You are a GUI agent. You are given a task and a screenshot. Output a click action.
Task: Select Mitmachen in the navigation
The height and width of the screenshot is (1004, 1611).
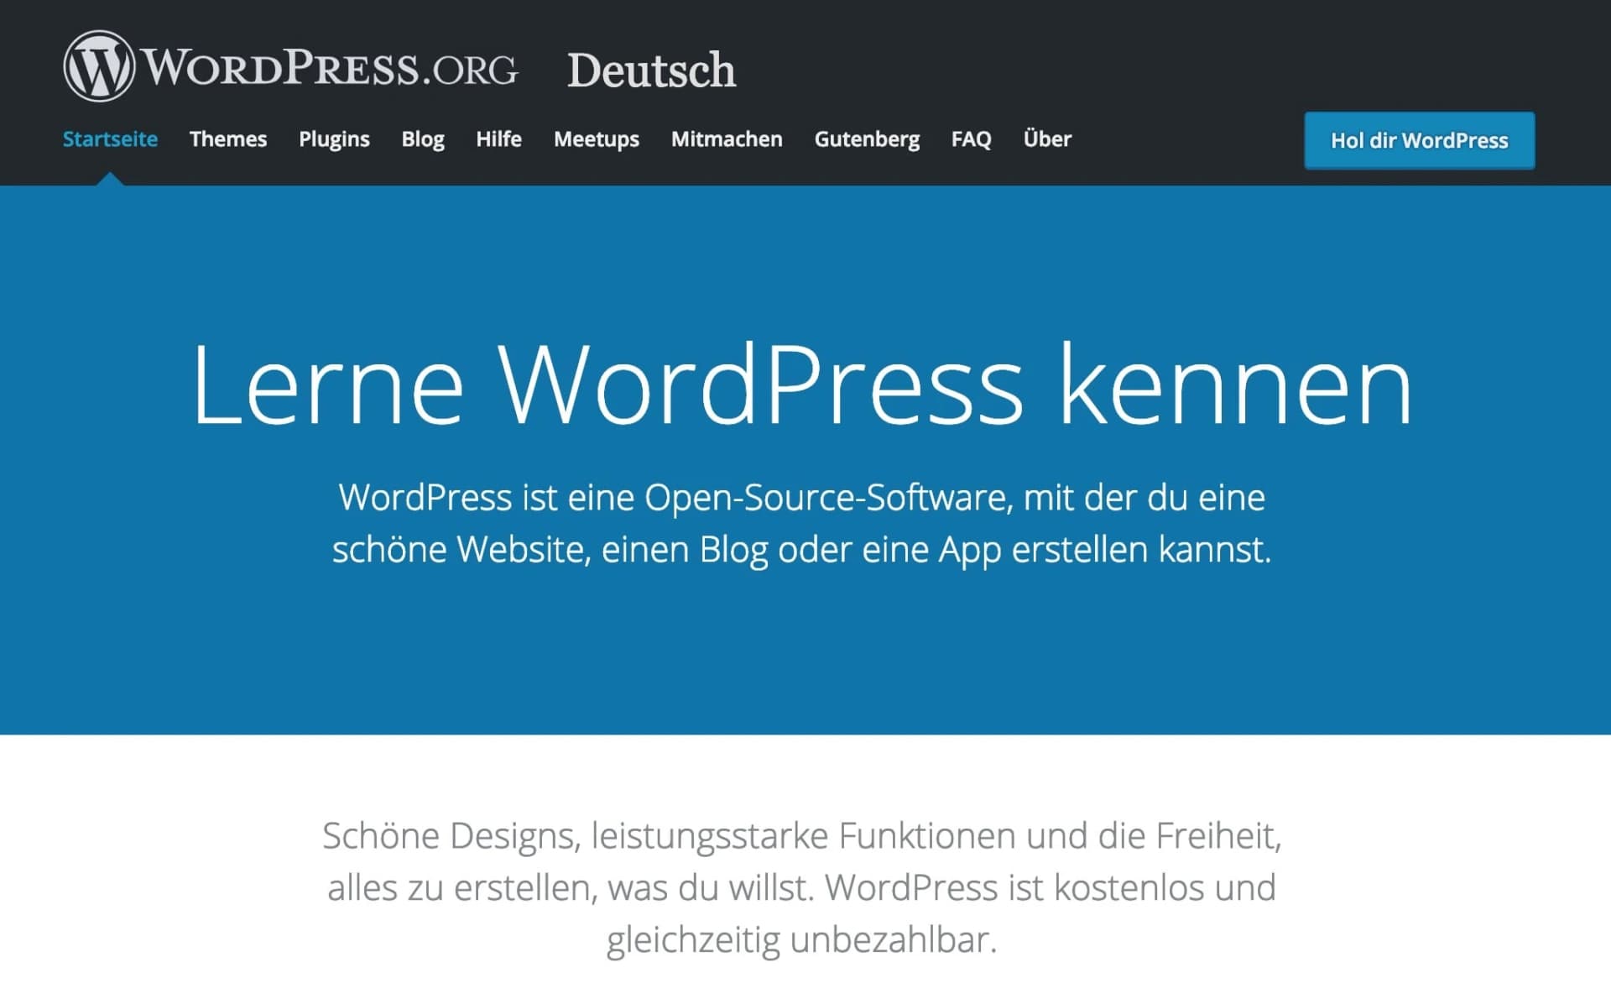726,139
